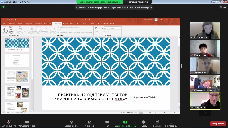Click Поделиться share button in PowerPoint
The image size is (228, 128).
[173, 24]
